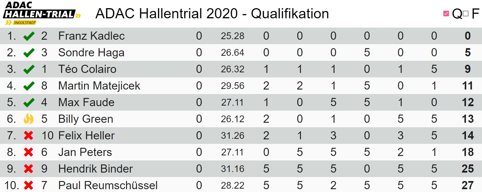Click red cross in Jan Peters row
The height and width of the screenshot is (192, 482).
pyautogui.click(x=29, y=152)
